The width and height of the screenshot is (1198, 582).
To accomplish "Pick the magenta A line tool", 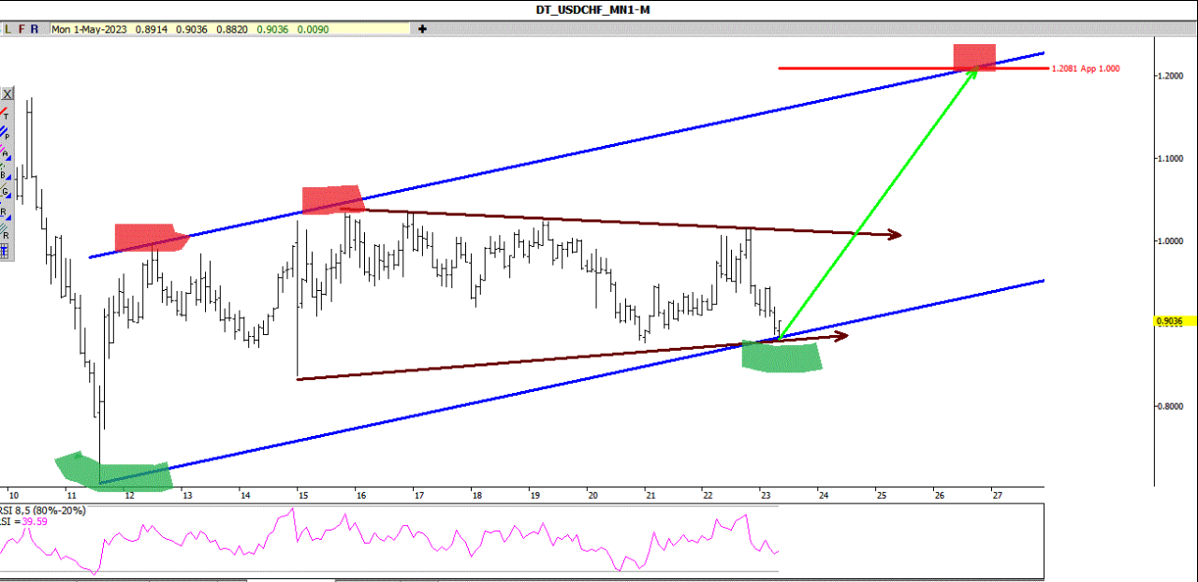I will pyautogui.click(x=6, y=153).
